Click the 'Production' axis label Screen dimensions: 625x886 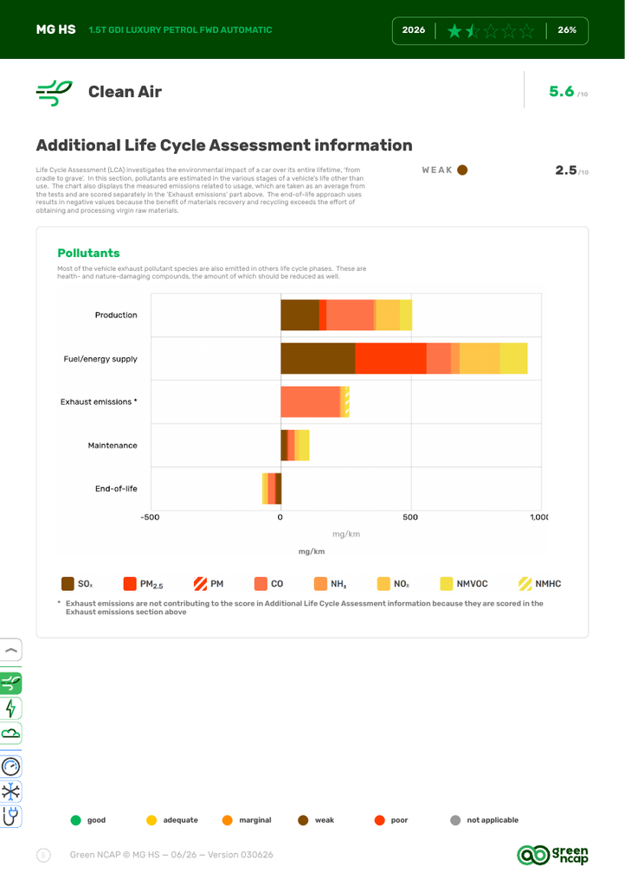116,315
